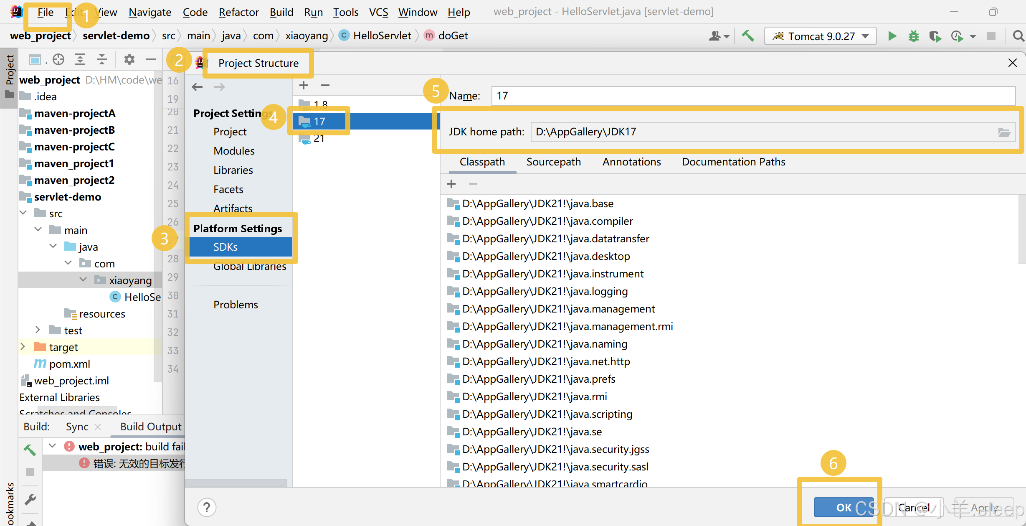This screenshot has height=526, width=1026.
Task: Click the add SDK plus icon
Action: click(x=304, y=85)
